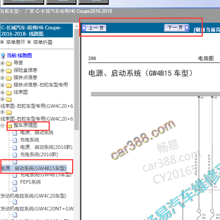220x220 pixels.
Task: Select 搭铁点信息-右舵车型专用 tree item
Action: point(41,85)
